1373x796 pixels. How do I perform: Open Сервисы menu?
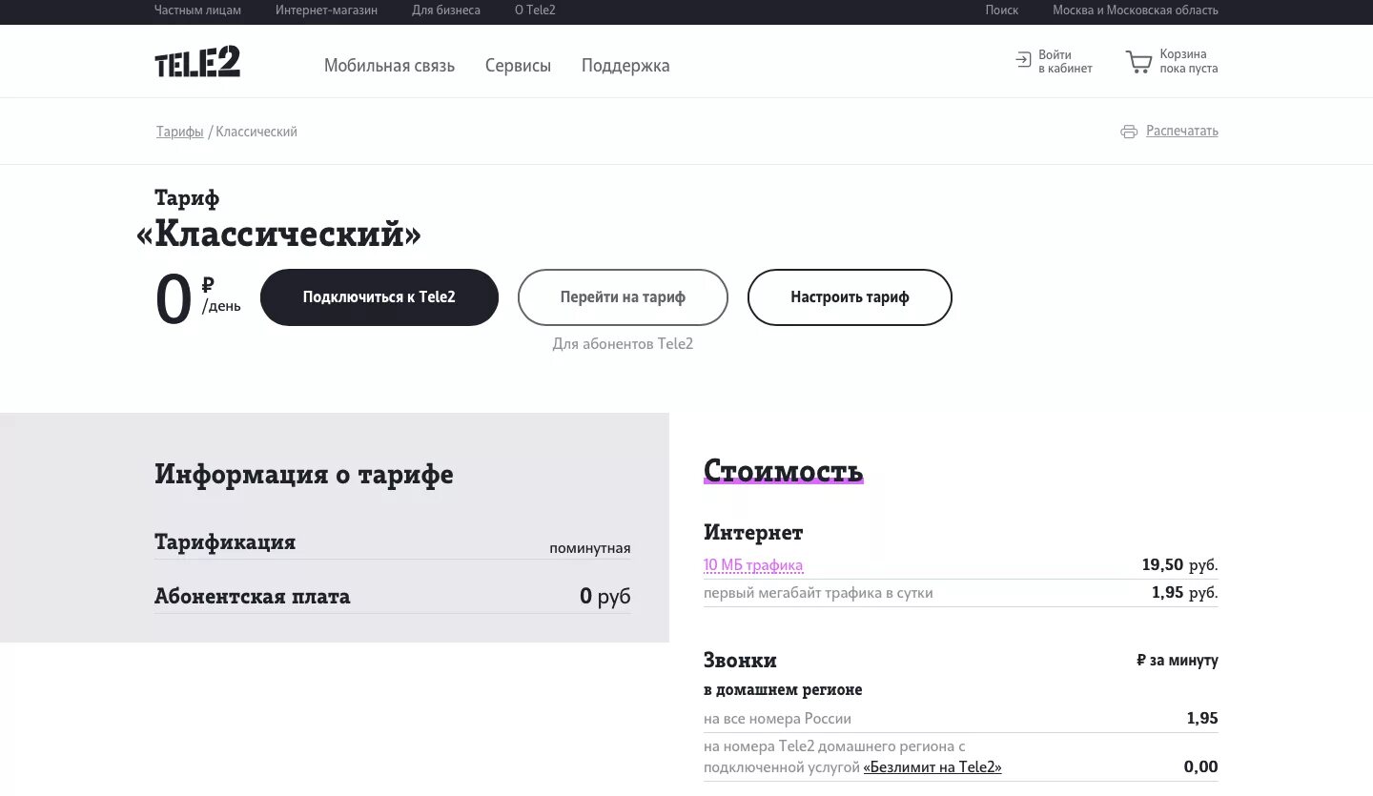(x=518, y=66)
